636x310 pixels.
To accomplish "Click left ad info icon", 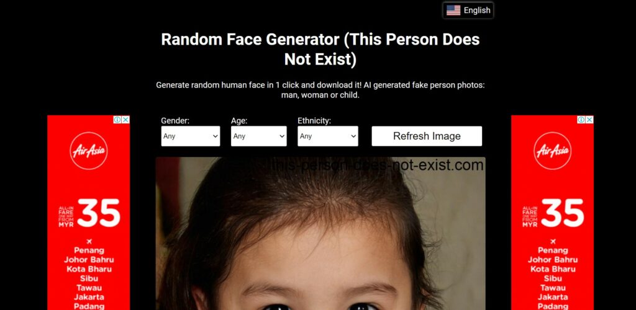I will (117, 120).
